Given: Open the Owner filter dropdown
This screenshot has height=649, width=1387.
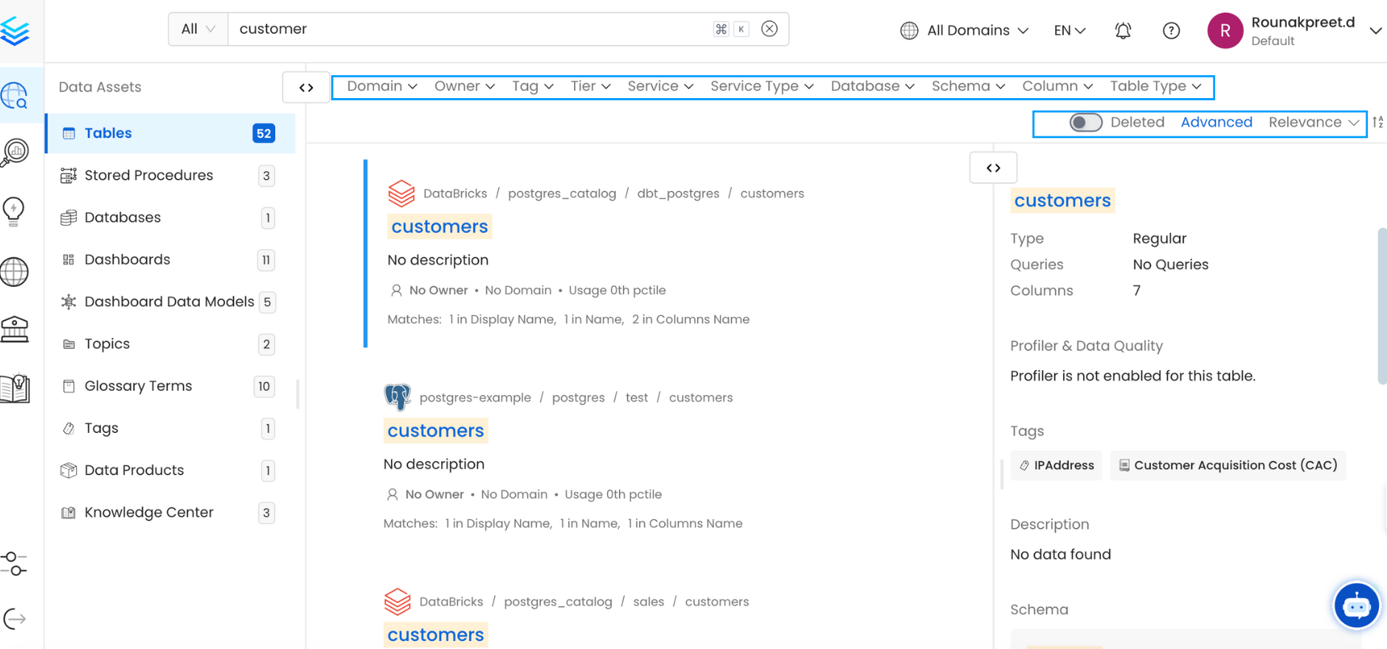Looking at the screenshot, I should [x=464, y=86].
